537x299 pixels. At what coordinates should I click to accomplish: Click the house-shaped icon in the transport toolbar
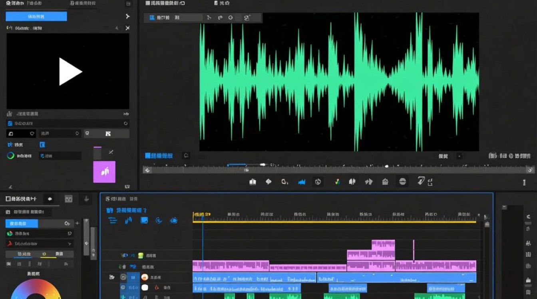pos(385,182)
